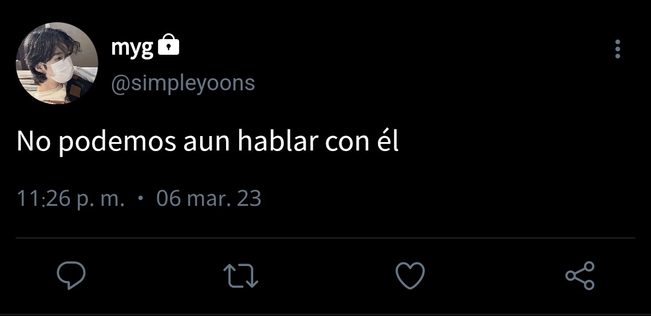This screenshot has width=651, height=316.
Task: Open the reply speech bubble icon
Action: 71,275
